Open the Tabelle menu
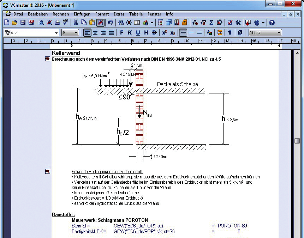Image resolution: width=304 pixels, height=238 pixels. pyautogui.click(x=136, y=14)
